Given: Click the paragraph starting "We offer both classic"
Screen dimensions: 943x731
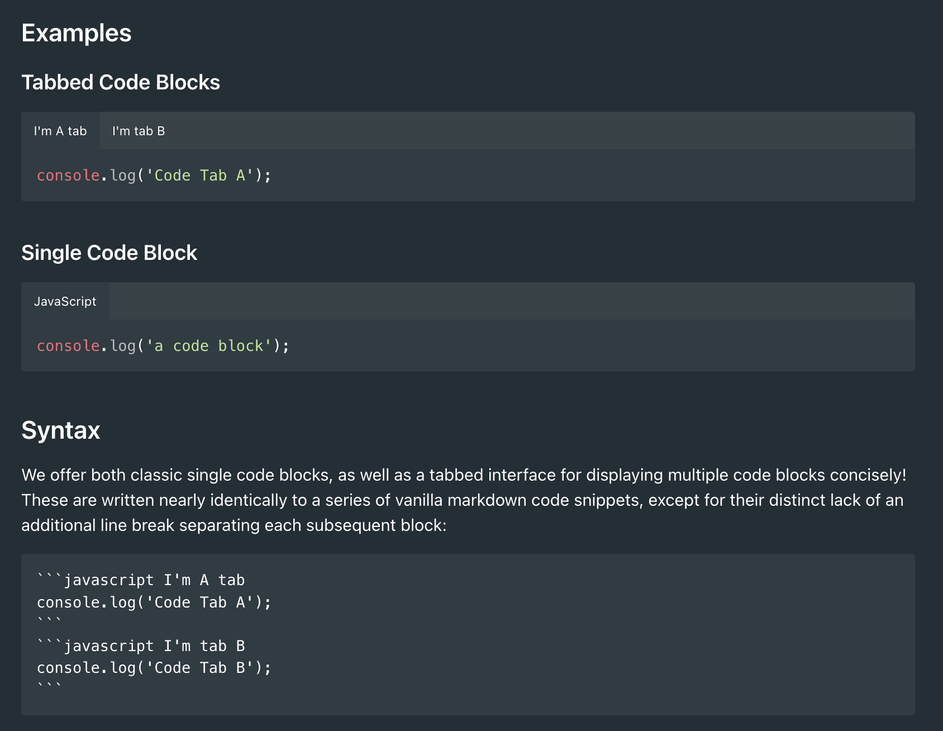Looking at the screenshot, I should pos(464,500).
